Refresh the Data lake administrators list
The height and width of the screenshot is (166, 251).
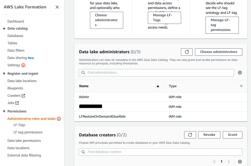pos(187,52)
